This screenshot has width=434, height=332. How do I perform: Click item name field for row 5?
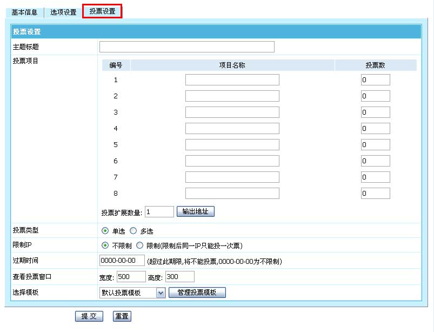pyautogui.click(x=232, y=145)
